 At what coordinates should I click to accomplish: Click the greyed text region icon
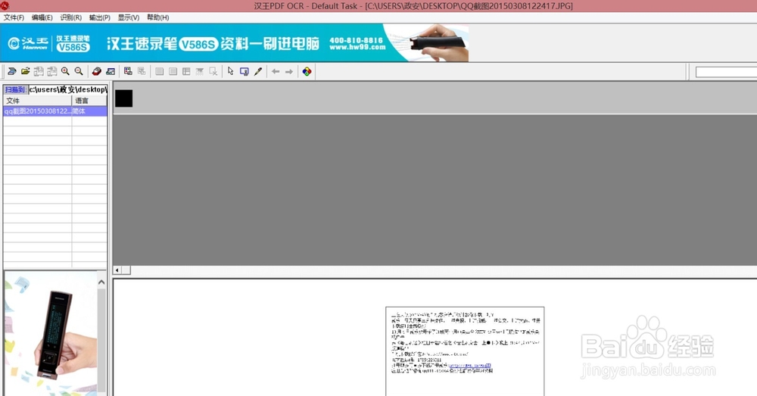(159, 71)
